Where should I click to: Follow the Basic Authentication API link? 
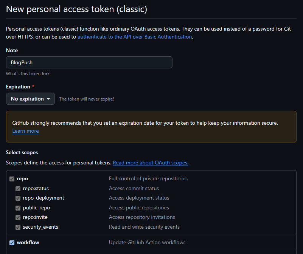[x=135, y=37]
